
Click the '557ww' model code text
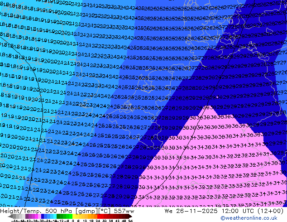(x=124, y=211)
